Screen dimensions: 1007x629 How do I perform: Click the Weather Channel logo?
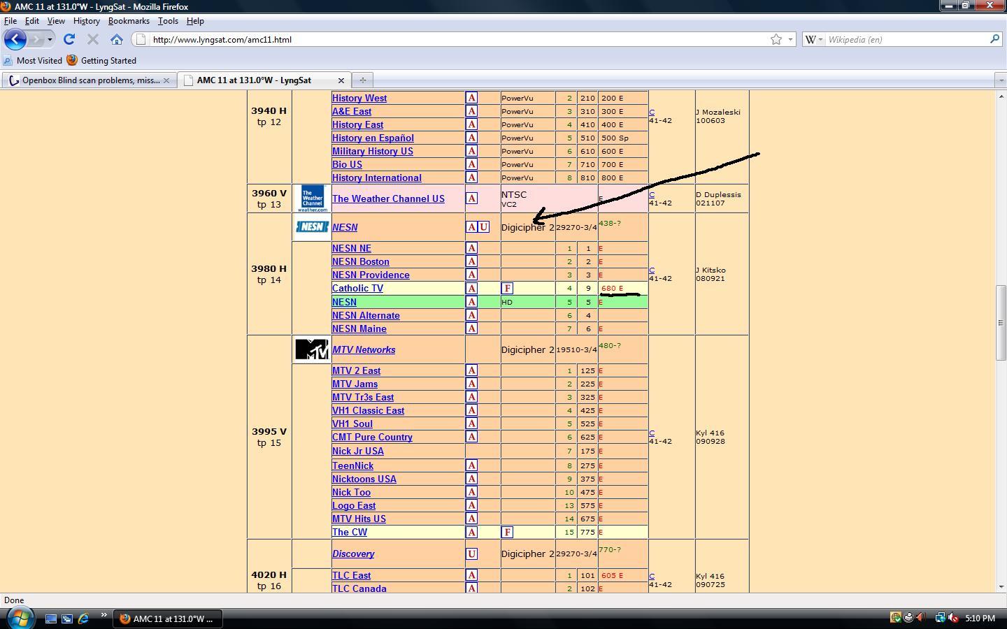point(312,198)
